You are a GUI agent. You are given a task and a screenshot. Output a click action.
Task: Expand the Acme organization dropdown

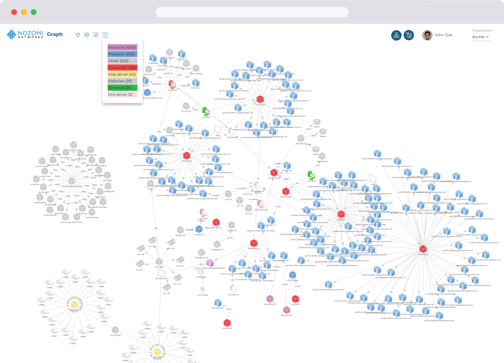pos(481,37)
